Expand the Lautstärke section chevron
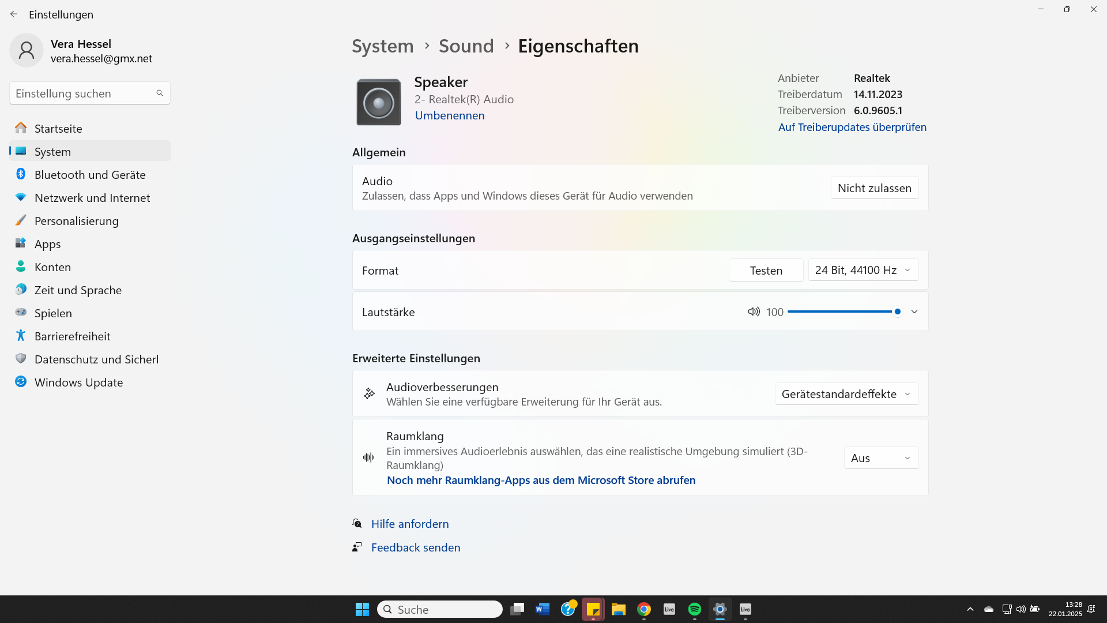 (914, 311)
